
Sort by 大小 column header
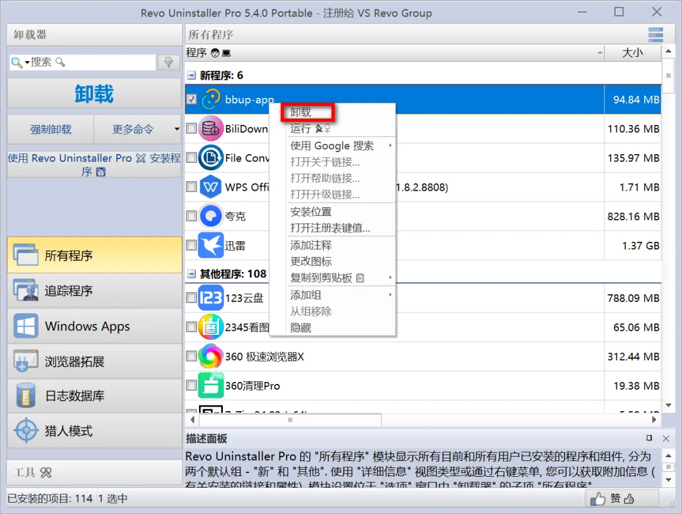(x=632, y=52)
